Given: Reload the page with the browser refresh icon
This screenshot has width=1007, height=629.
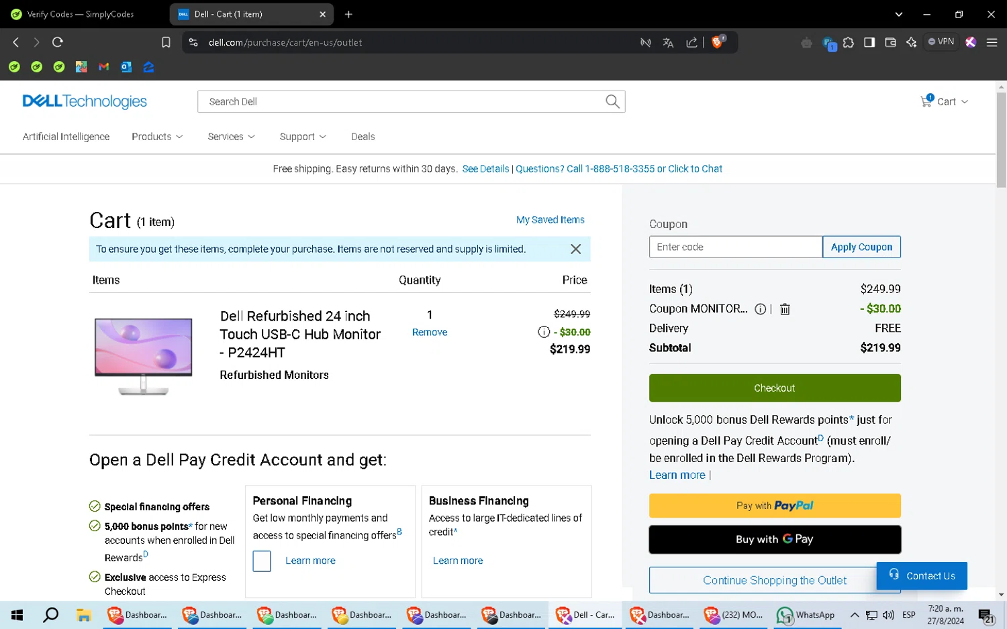Looking at the screenshot, I should click(58, 42).
